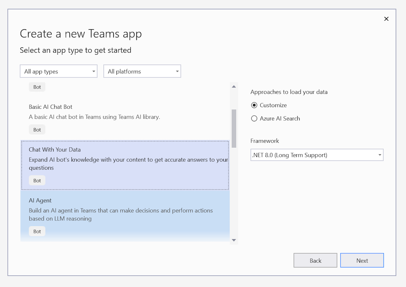Screen dimensions: 406x287
Task: Close the Create a new Teams app dialog
Action: coord(386,19)
